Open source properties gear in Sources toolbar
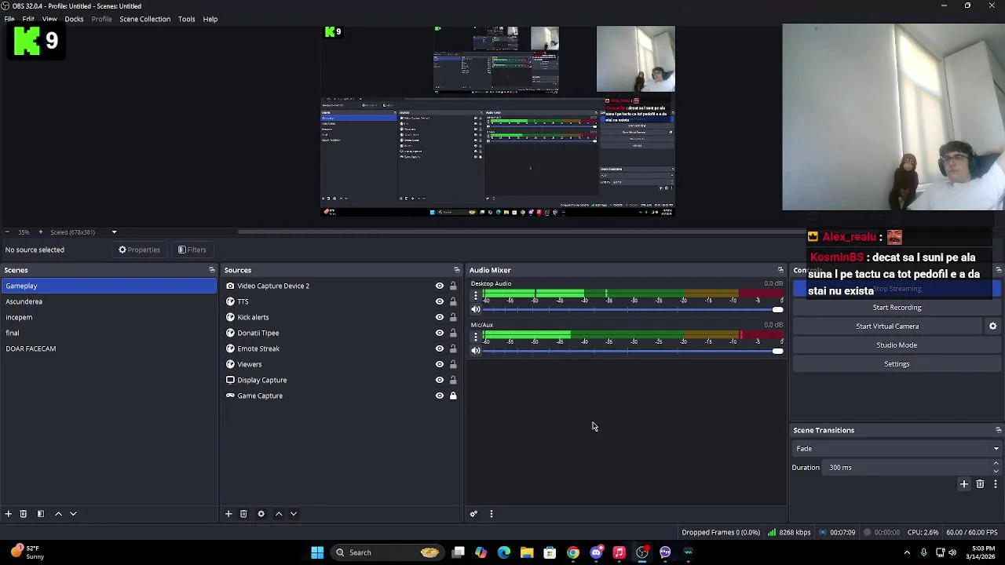This screenshot has height=565, width=1005. click(x=261, y=514)
